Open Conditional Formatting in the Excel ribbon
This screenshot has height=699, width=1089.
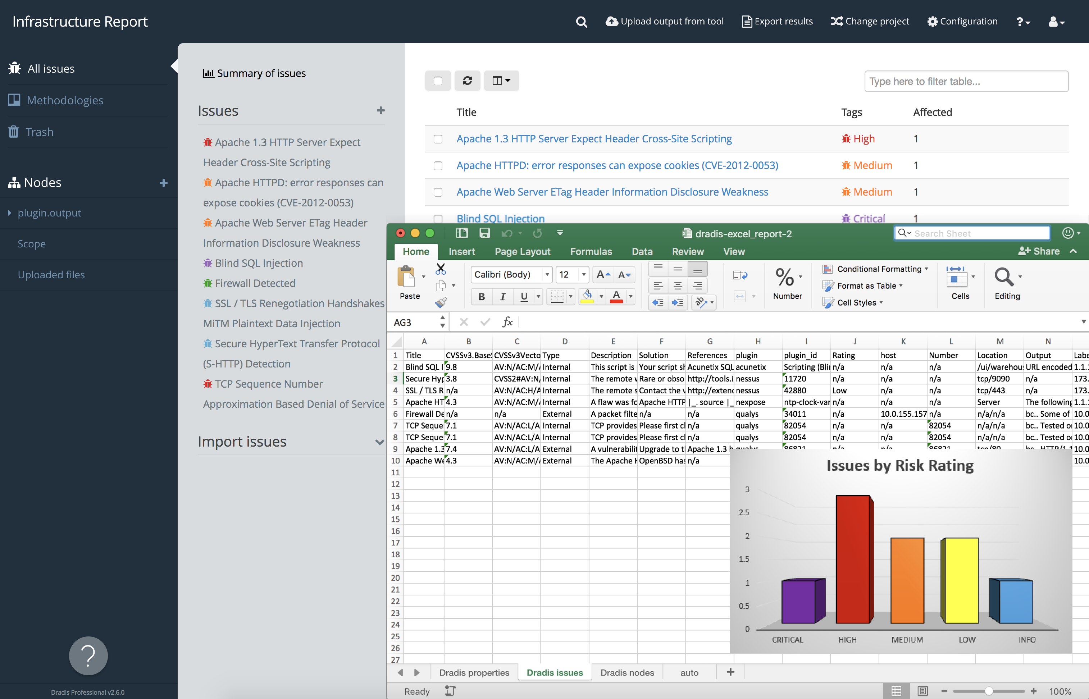[876, 269]
